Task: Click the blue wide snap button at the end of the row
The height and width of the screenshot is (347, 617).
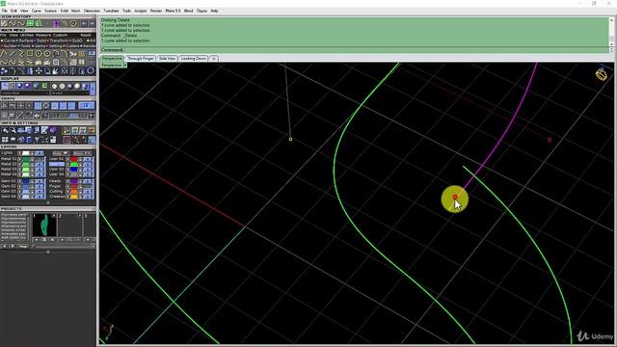Action: tap(86, 106)
